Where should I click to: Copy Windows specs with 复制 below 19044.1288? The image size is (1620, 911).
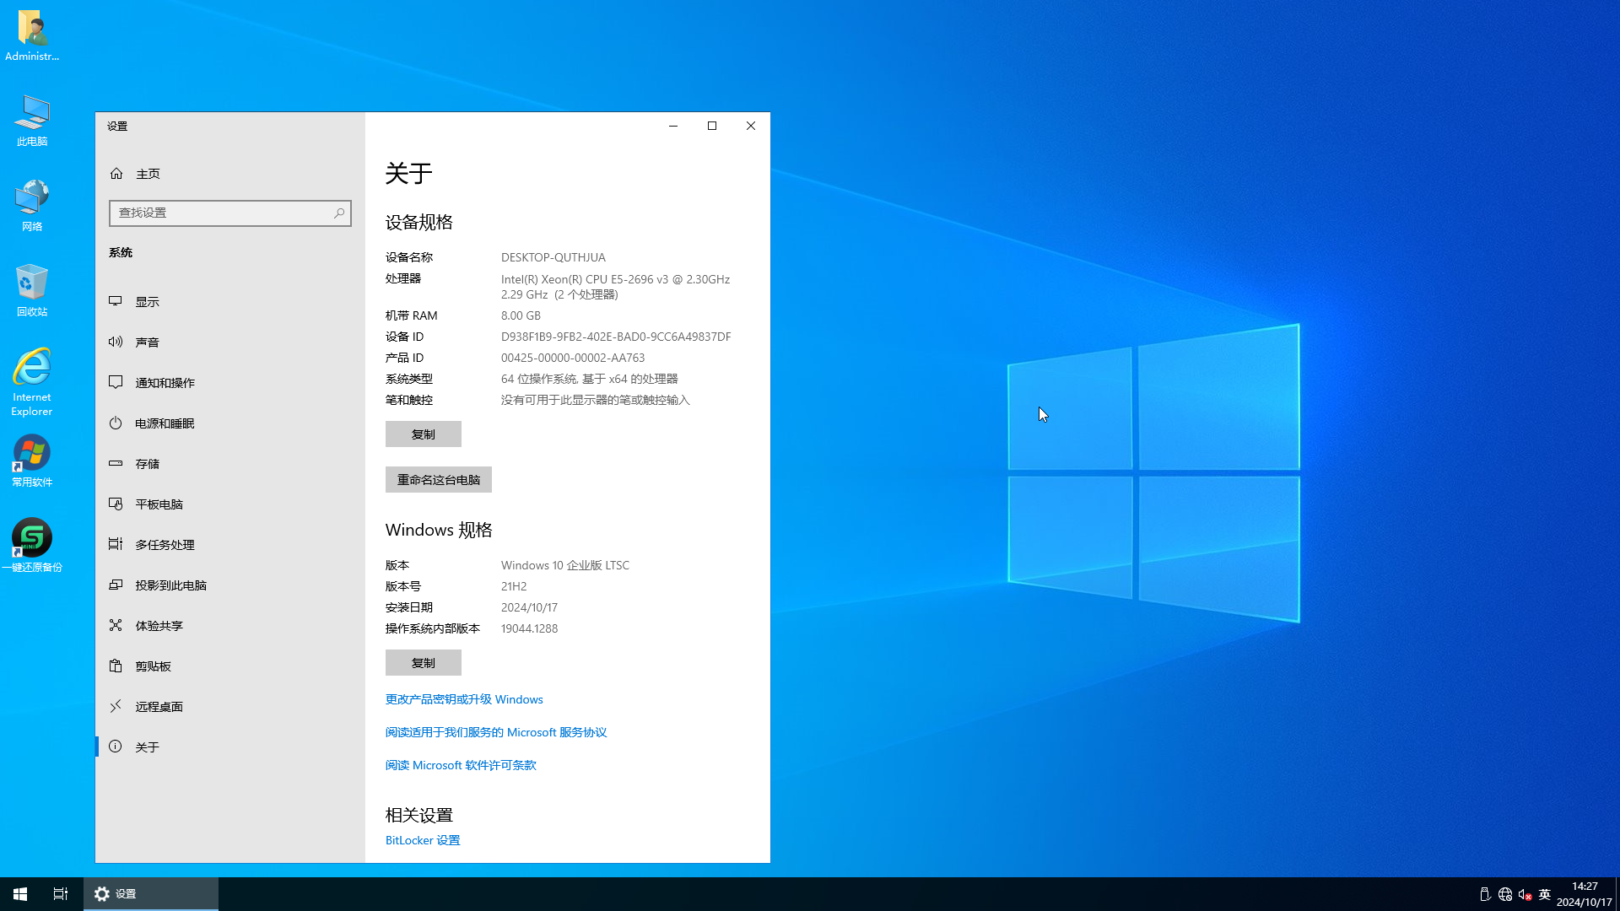click(x=424, y=663)
